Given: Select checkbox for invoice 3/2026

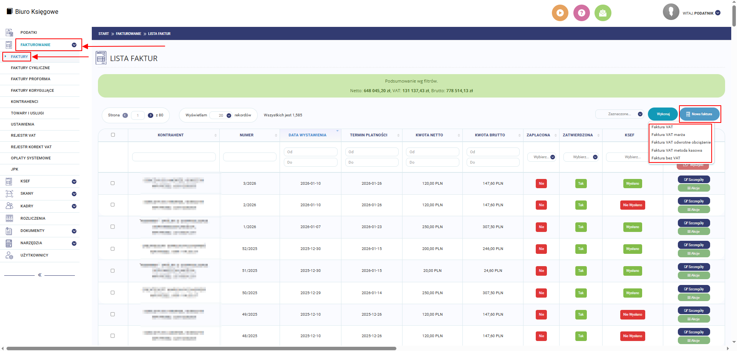Looking at the screenshot, I should click(x=113, y=183).
